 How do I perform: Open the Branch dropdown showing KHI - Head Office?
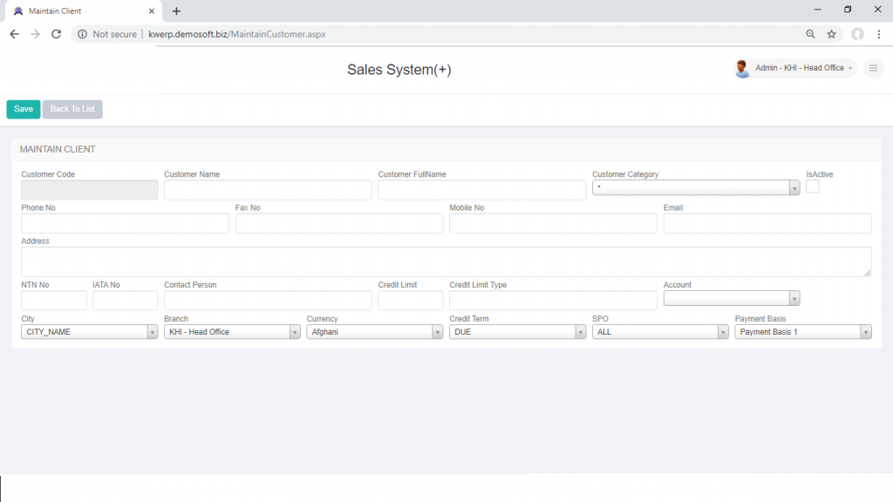pos(295,331)
